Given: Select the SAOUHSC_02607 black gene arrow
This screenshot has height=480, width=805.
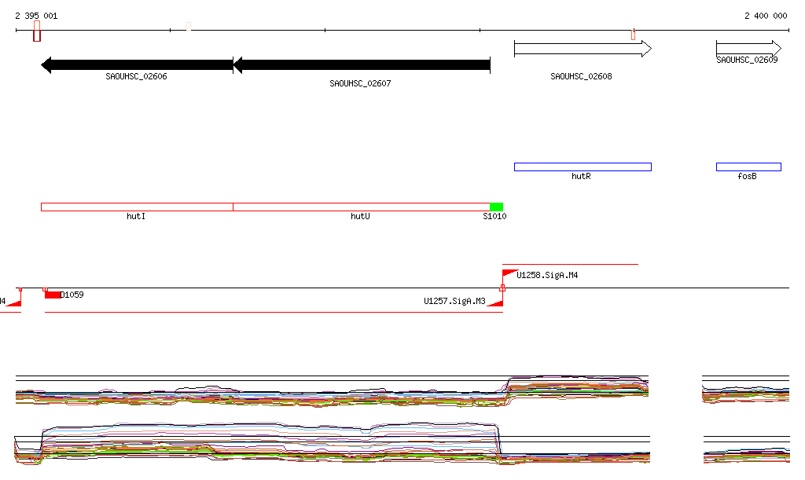Looking at the screenshot, I should (x=362, y=64).
